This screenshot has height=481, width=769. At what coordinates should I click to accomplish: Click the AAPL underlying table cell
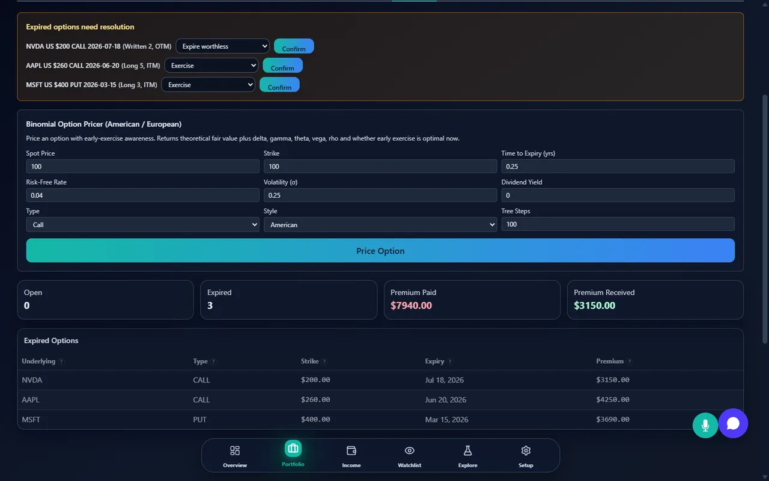pyautogui.click(x=31, y=400)
